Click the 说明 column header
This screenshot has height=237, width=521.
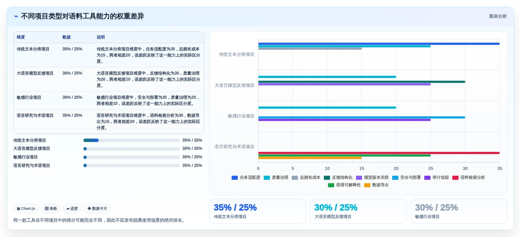101,37
